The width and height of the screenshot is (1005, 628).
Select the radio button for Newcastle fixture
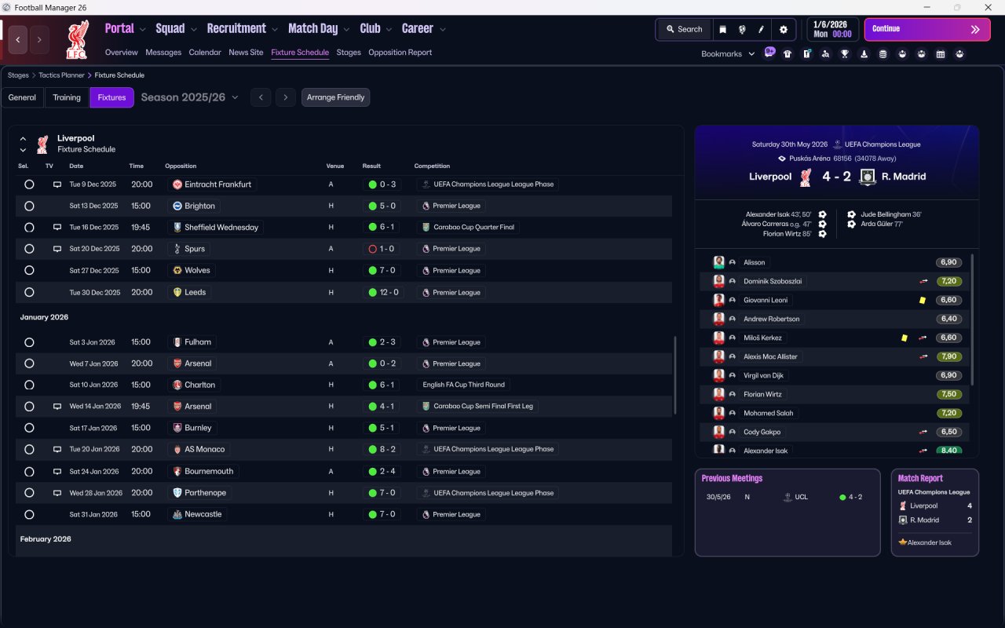coord(29,514)
